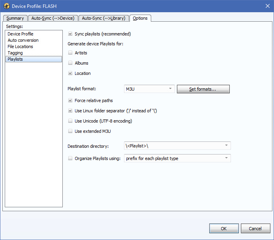Toggle Force relative paths option

click(70, 100)
